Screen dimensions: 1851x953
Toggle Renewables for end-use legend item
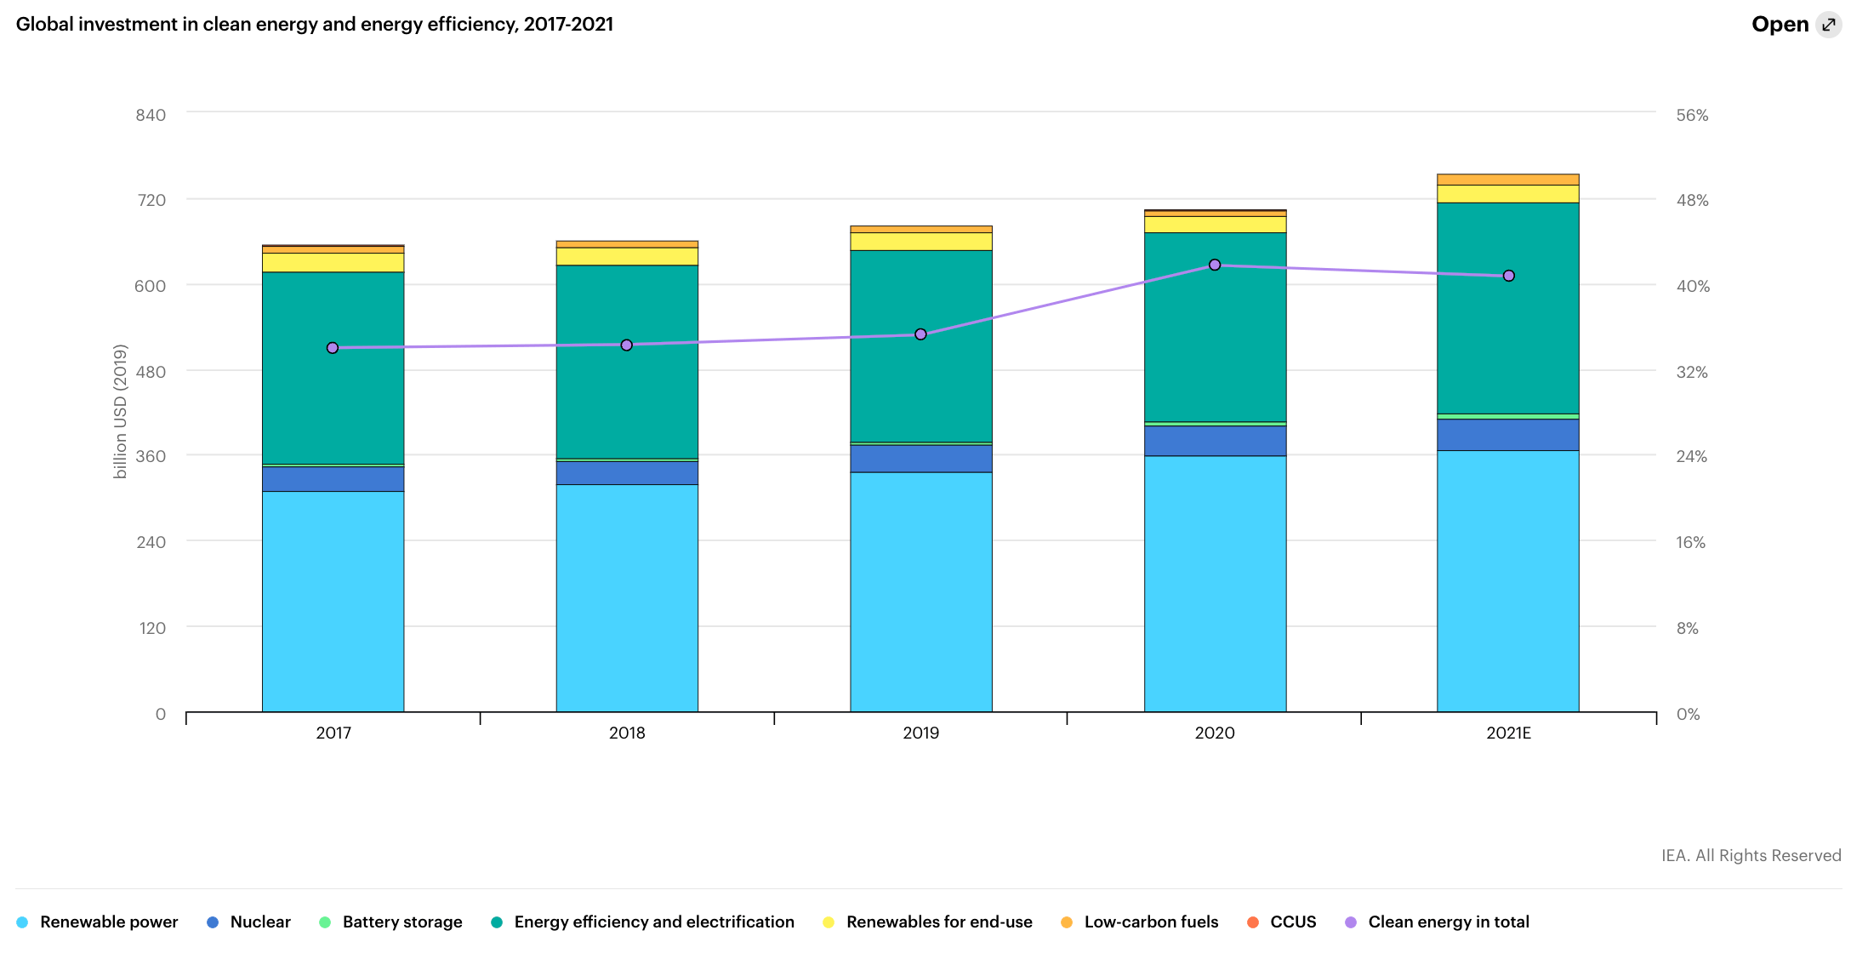[927, 922]
